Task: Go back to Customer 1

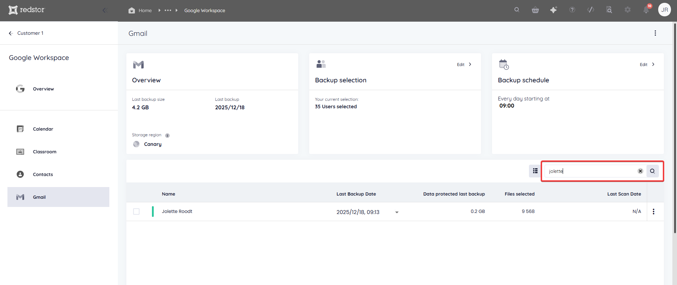Action: pyautogui.click(x=26, y=33)
